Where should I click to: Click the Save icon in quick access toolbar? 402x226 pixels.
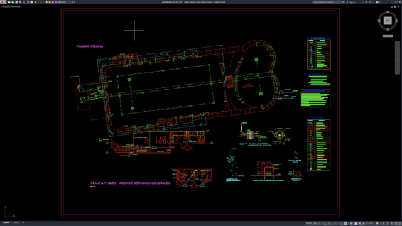coord(16,2)
